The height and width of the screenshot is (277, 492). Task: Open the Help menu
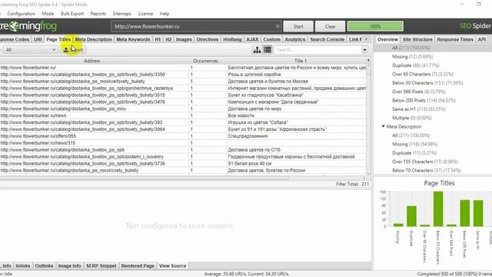pyautogui.click(x=165, y=14)
